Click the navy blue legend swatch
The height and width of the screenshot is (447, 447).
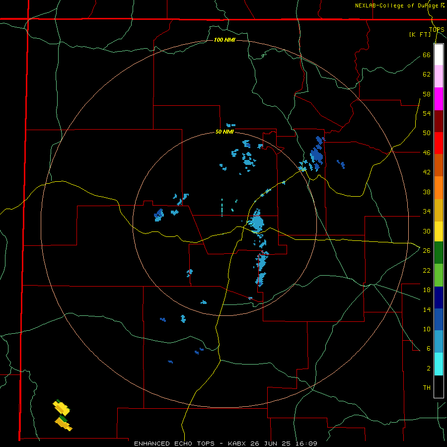(439, 298)
